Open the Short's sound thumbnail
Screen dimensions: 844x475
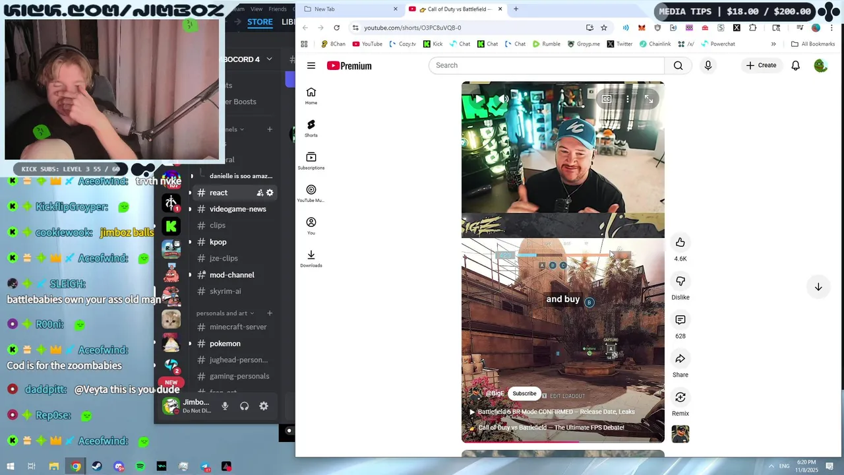(680, 434)
